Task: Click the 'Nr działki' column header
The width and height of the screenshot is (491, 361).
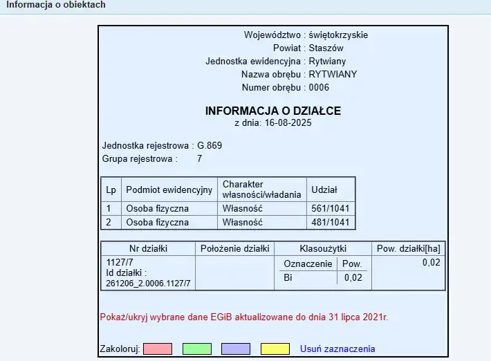Action: (149, 248)
